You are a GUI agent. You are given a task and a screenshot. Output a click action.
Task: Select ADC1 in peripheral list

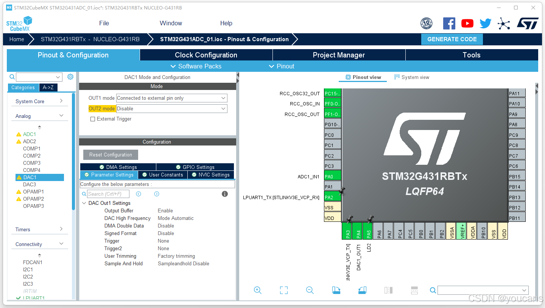[30, 134]
